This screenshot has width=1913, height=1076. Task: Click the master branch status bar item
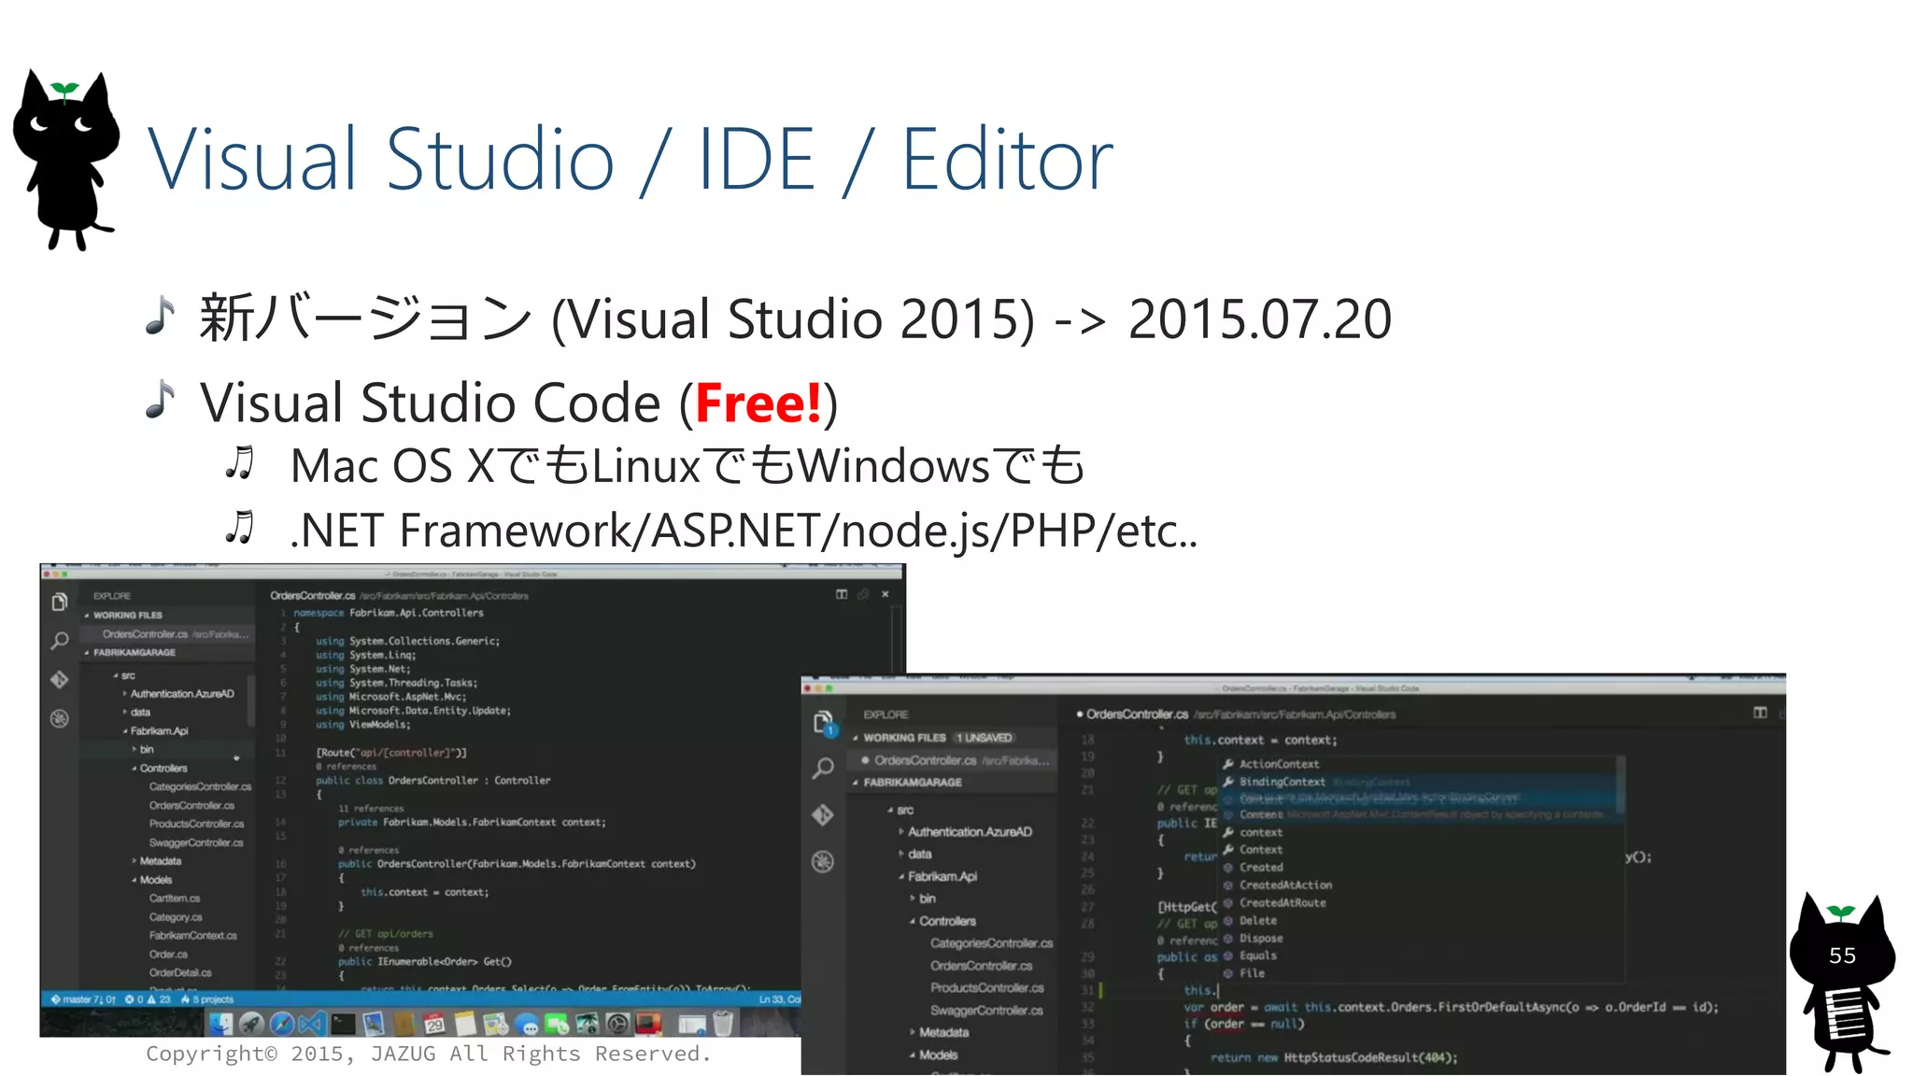point(83,999)
